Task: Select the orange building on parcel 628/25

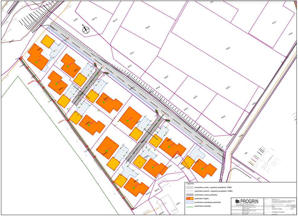Action: point(107,148)
